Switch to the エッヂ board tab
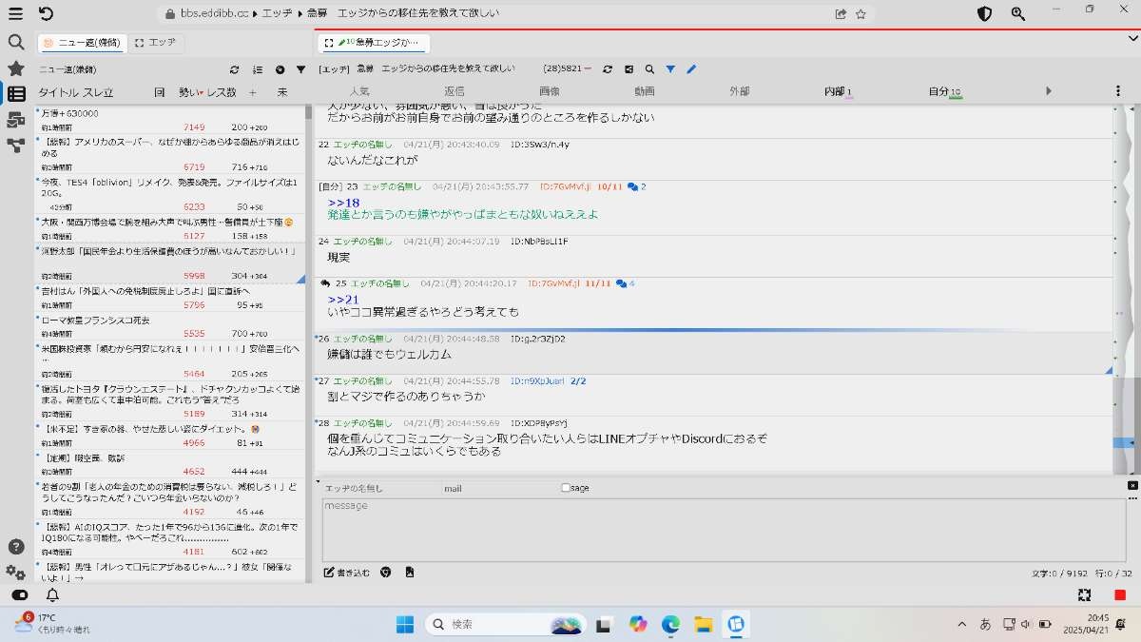This screenshot has height=642, width=1141. (156, 43)
